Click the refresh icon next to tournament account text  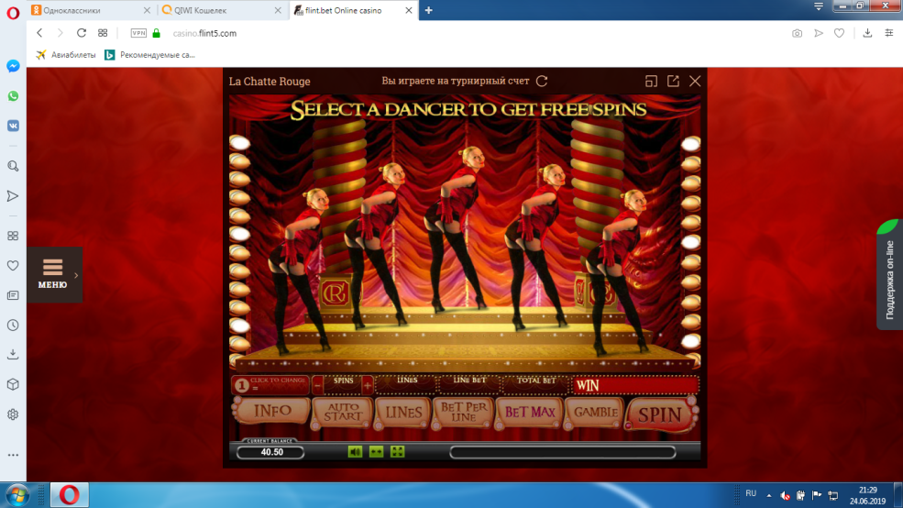[x=542, y=81]
